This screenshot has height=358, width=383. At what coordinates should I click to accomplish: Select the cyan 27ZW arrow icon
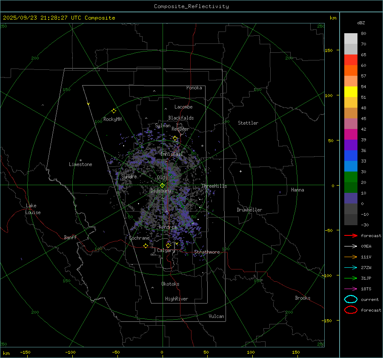point(351,267)
